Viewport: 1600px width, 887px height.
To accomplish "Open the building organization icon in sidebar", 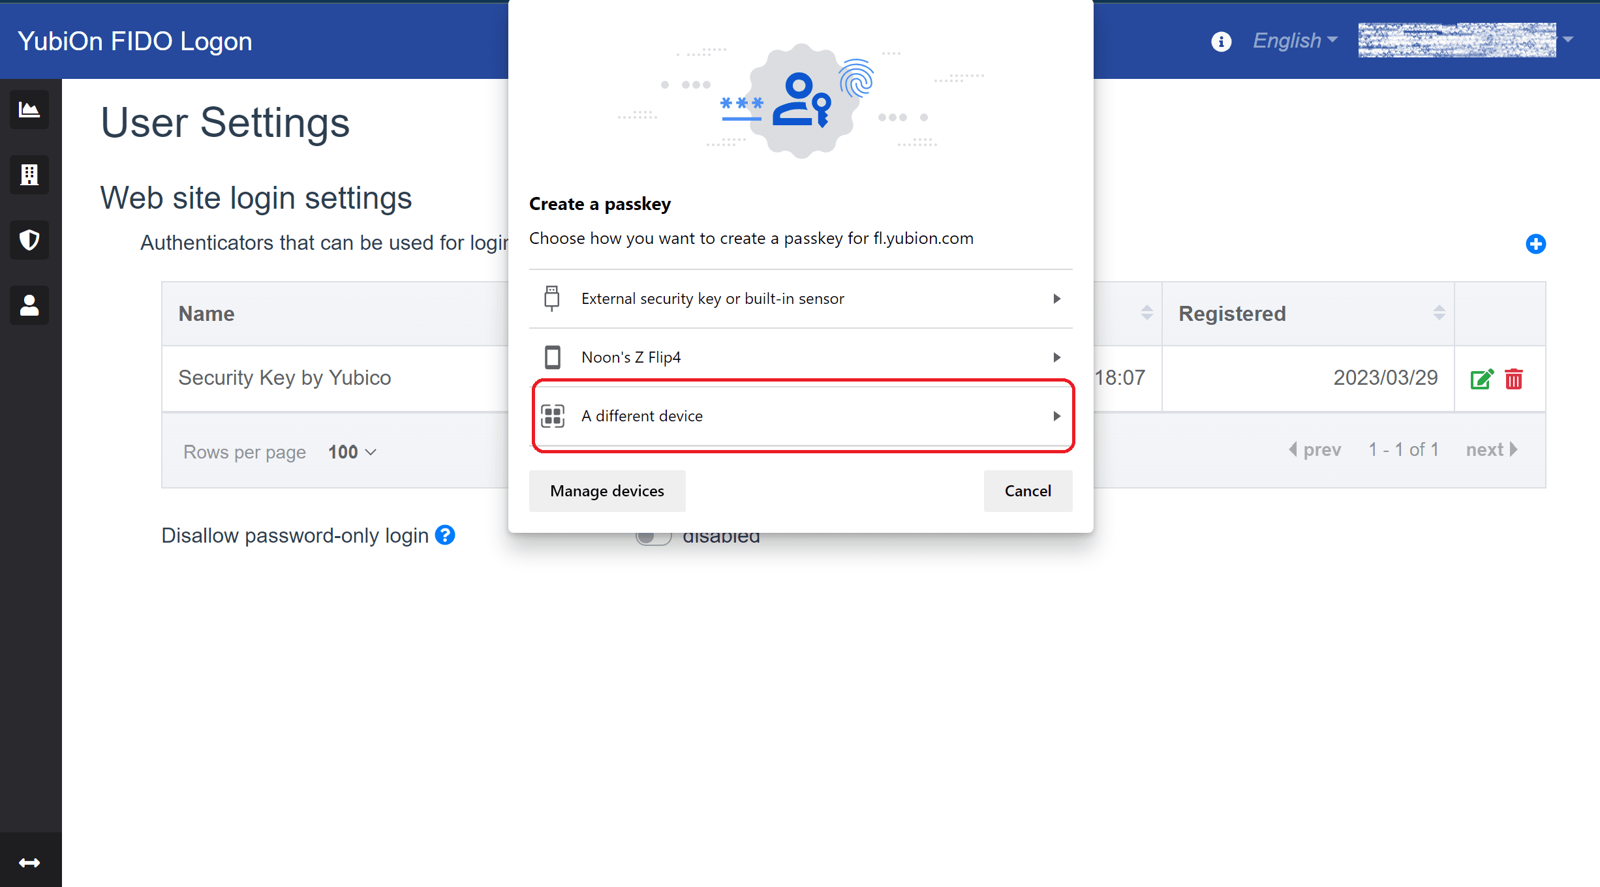I will [x=29, y=175].
